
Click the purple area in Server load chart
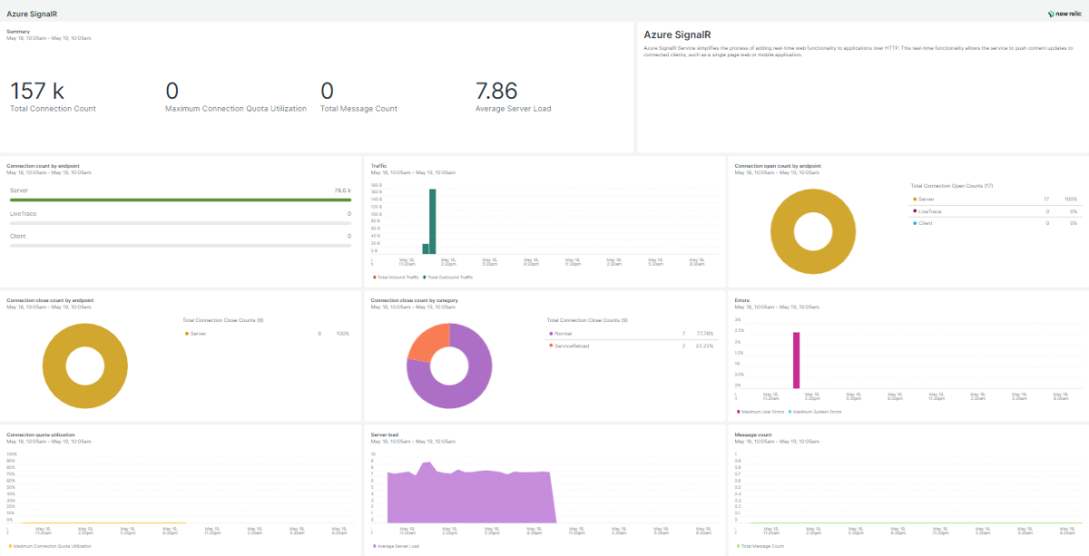pos(472,499)
